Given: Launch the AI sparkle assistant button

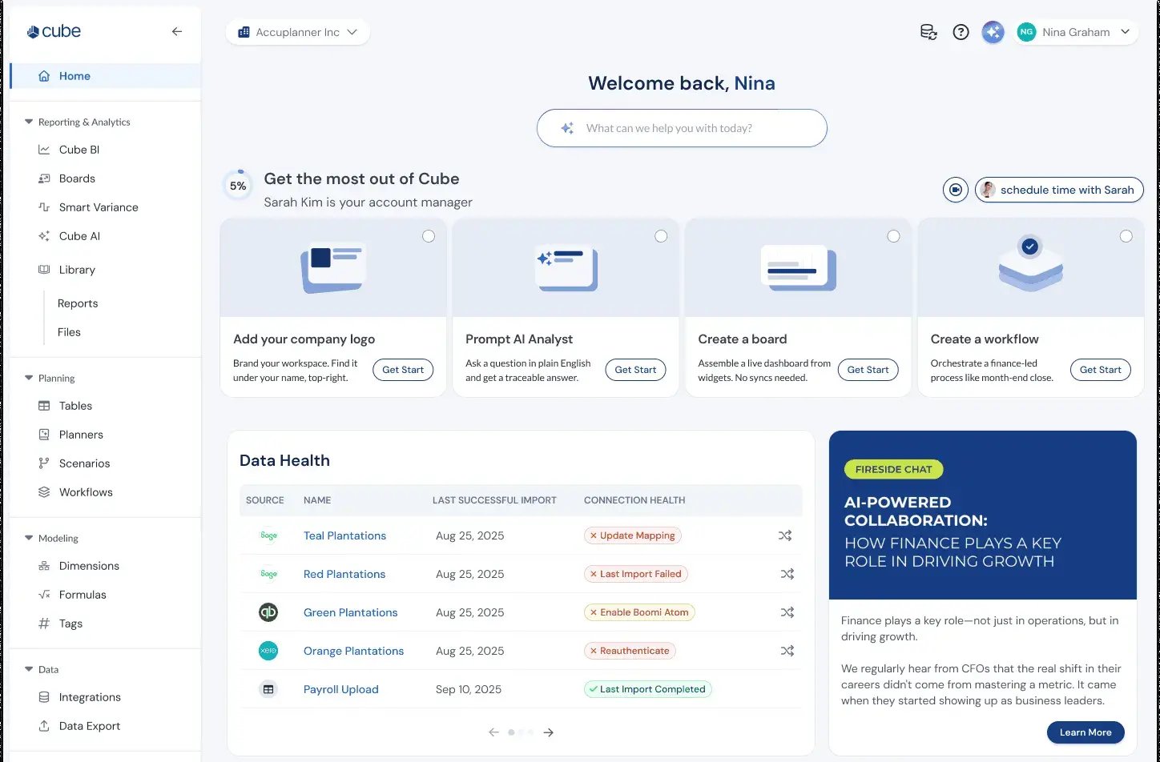Looking at the screenshot, I should (993, 32).
